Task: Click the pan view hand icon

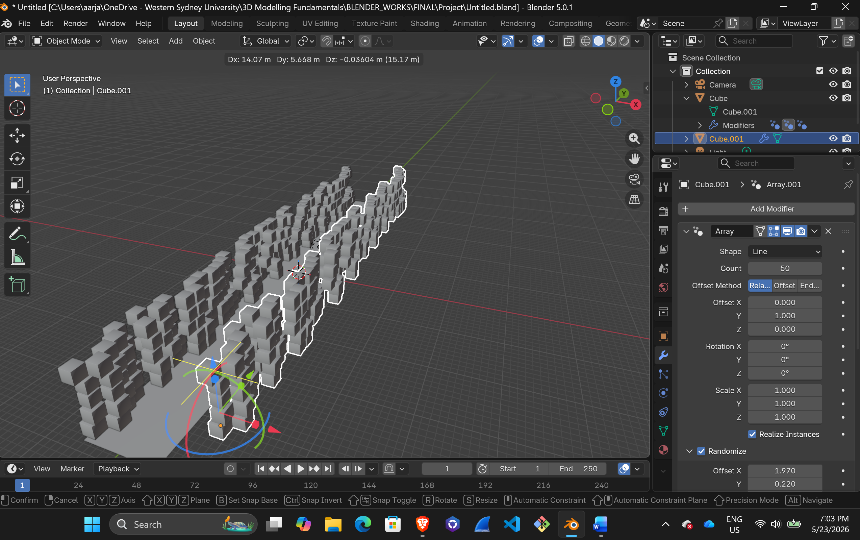Action: (x=634, y=158)
